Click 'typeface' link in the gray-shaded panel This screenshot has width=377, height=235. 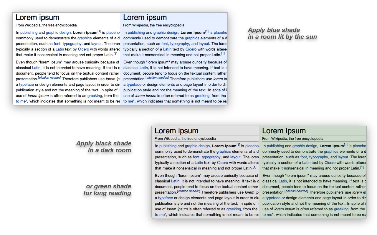[166, 198]
